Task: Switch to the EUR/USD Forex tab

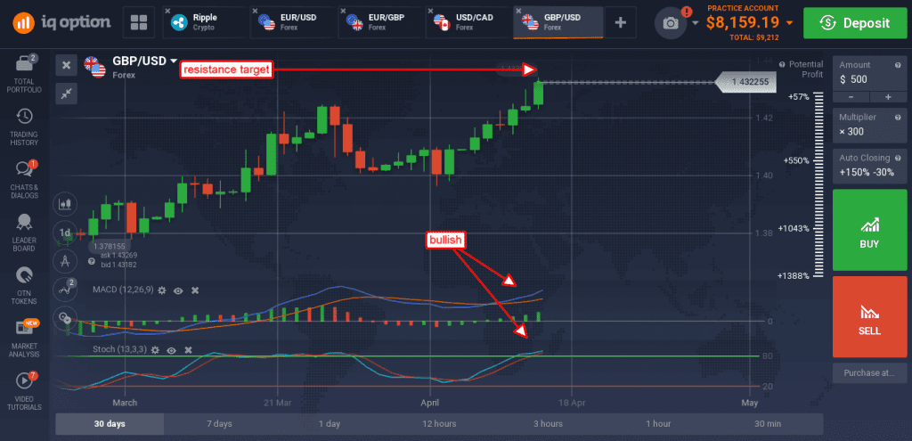Action: point(293,22)
